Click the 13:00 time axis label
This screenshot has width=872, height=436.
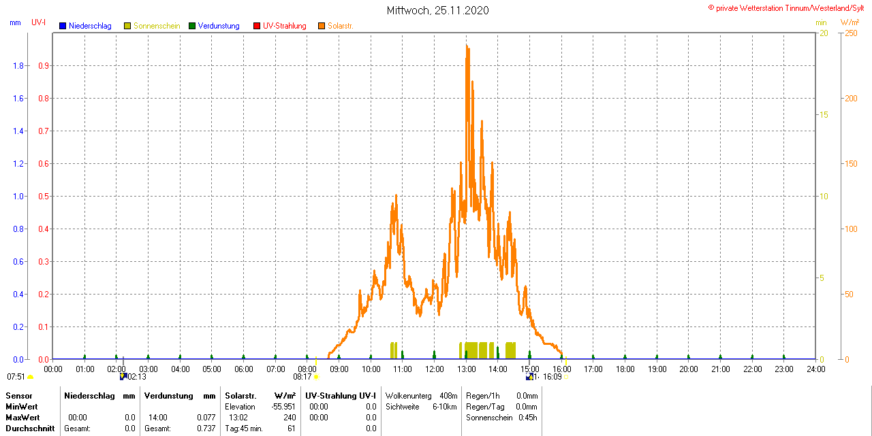click(x=466, y=369)
